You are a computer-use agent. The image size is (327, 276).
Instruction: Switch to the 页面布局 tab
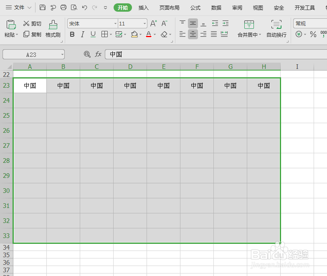click(169, 8)
